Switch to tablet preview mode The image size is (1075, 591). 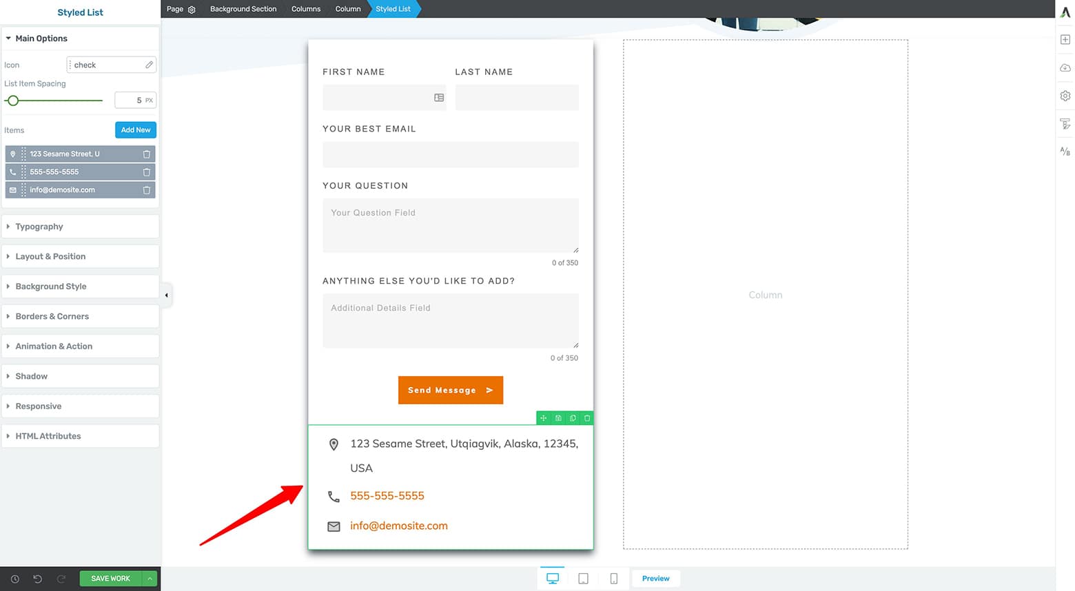583,578
